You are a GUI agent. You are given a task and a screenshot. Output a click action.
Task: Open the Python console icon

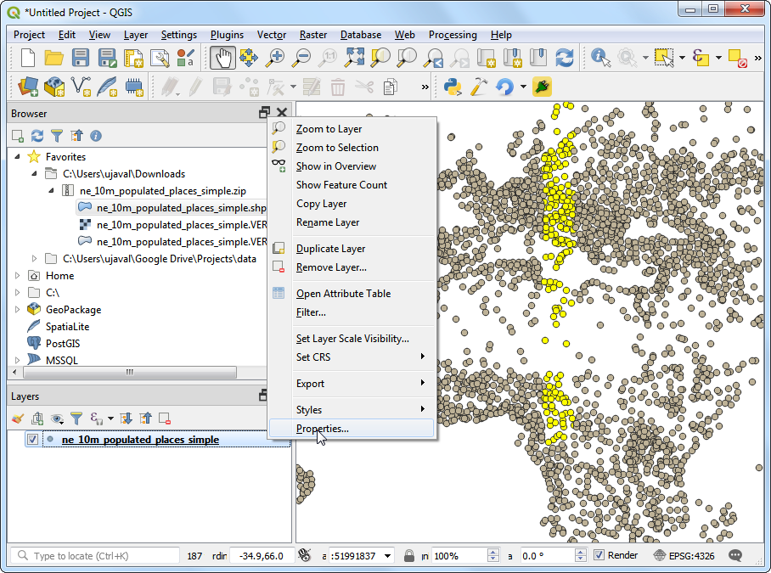coord(453,86)
